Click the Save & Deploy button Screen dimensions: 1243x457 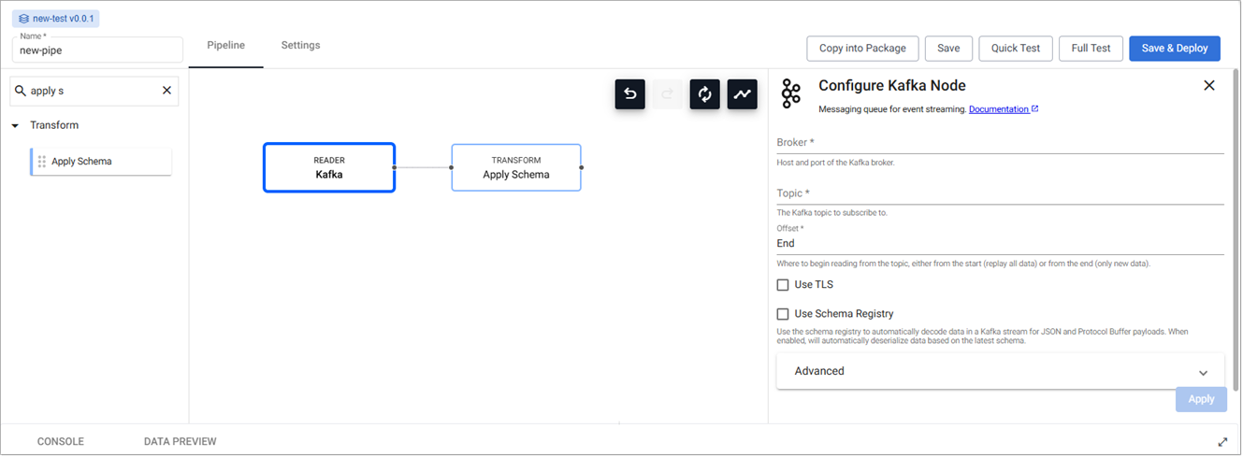click(1174, 49)
